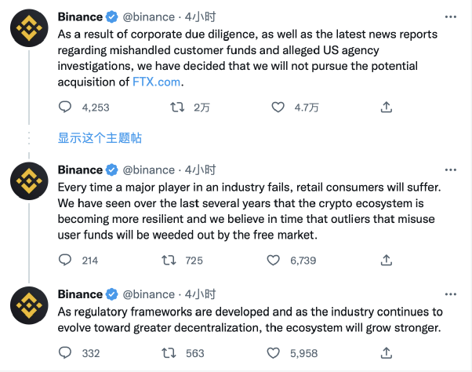Open more options on second tweet
Image resolution: width=472 pixels, height=372 pixels.
click(x=448, y=170)
